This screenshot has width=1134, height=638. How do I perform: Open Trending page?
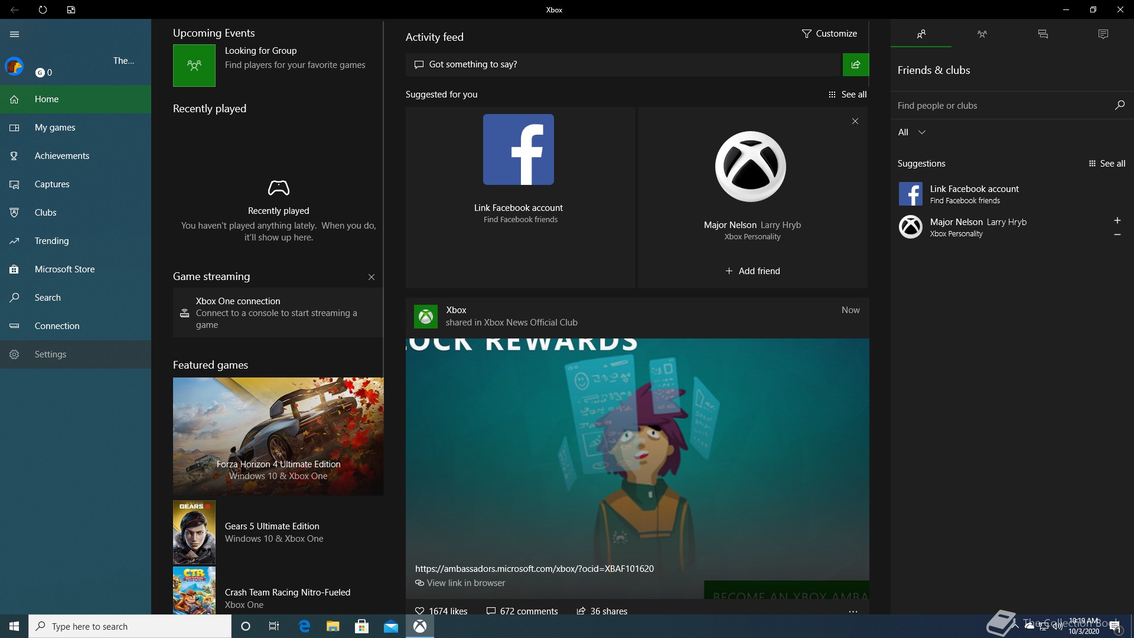click(x=76, y=241)
